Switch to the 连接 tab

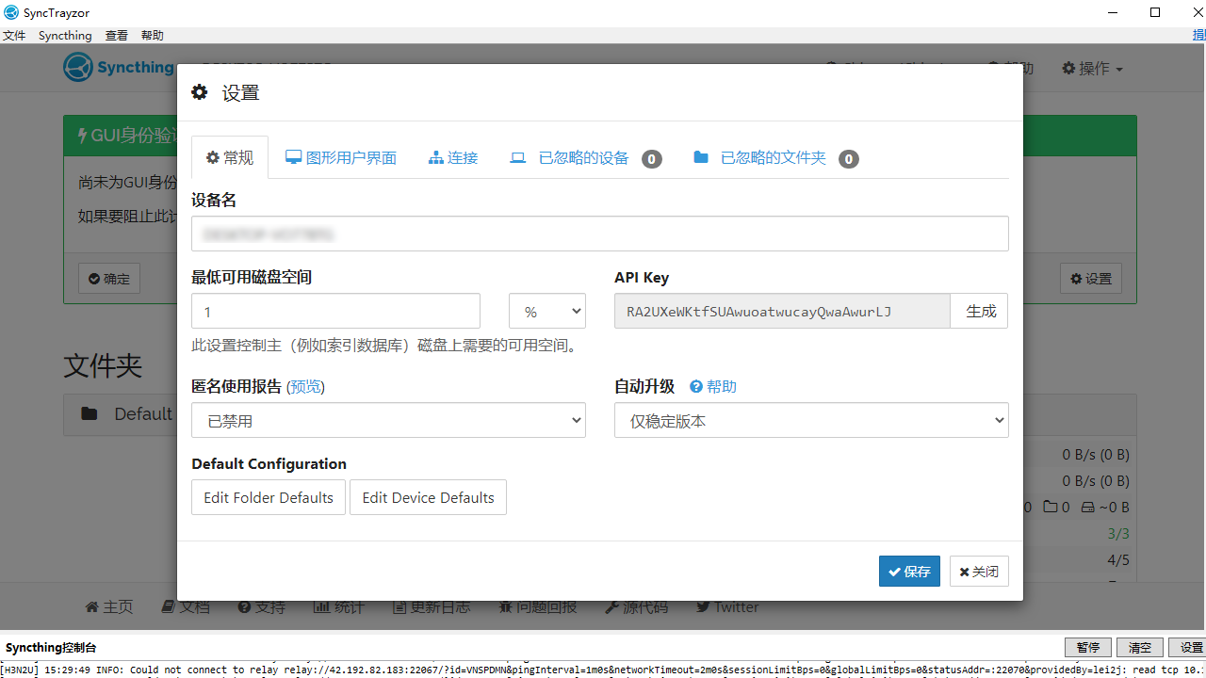tap(453, 157)
